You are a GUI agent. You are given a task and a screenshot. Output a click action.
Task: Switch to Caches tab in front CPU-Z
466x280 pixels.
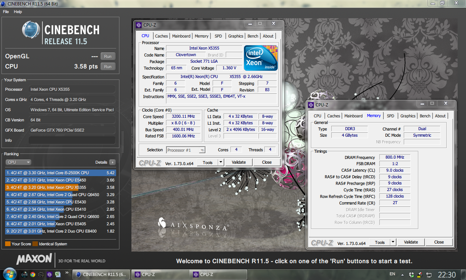point(161,36)
